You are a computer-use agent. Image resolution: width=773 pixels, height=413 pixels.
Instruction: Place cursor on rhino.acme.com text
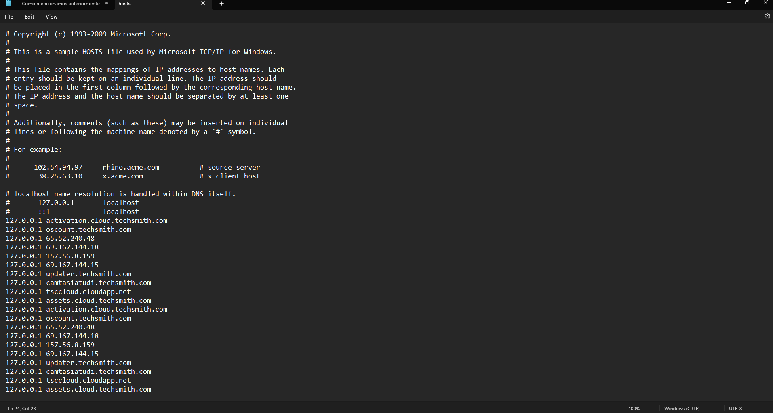pos(131,167)
